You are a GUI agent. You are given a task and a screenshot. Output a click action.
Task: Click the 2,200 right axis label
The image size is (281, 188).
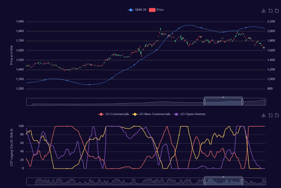coord(271,21)
